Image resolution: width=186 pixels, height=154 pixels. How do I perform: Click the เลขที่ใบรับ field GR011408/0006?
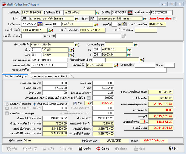32,13
